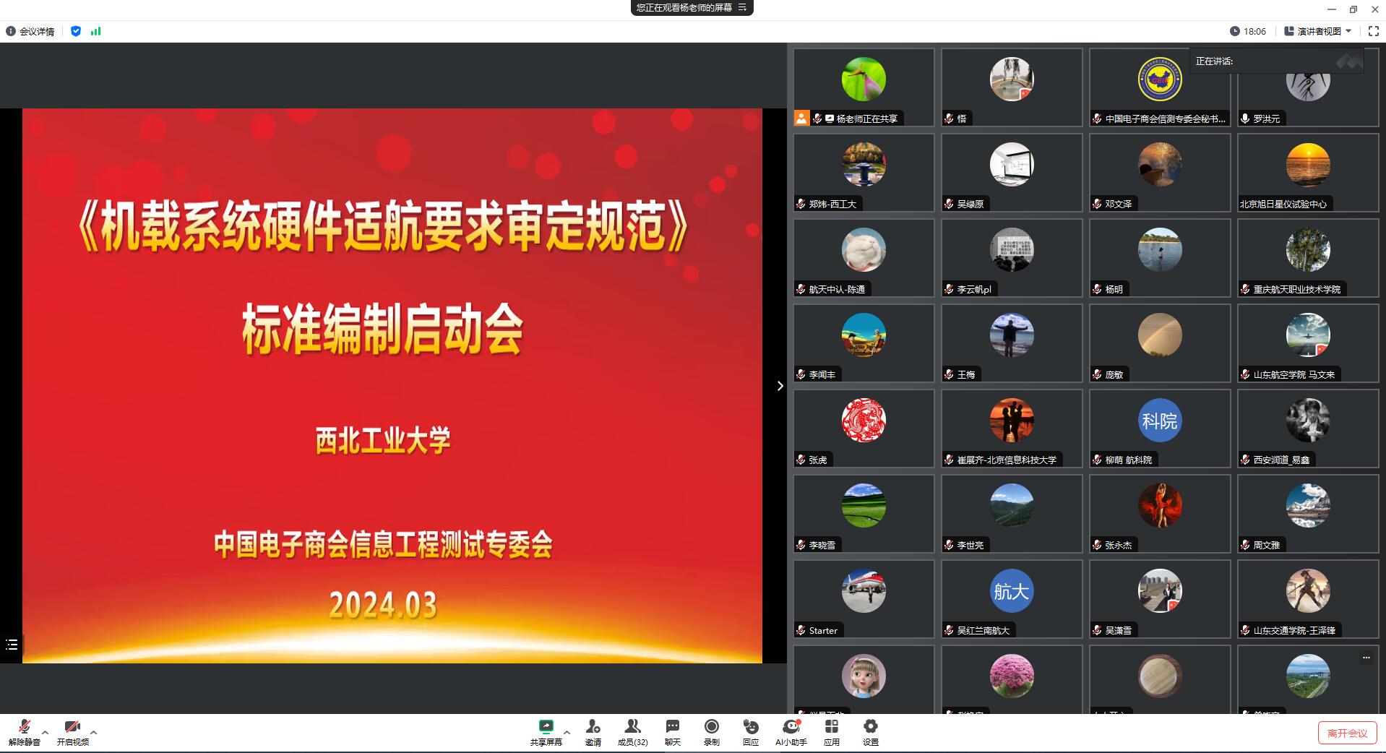This screenshot has height=753, width=1386.
Task: Open video options arrow next to 开启视频
Action: [x=94, y=732]
